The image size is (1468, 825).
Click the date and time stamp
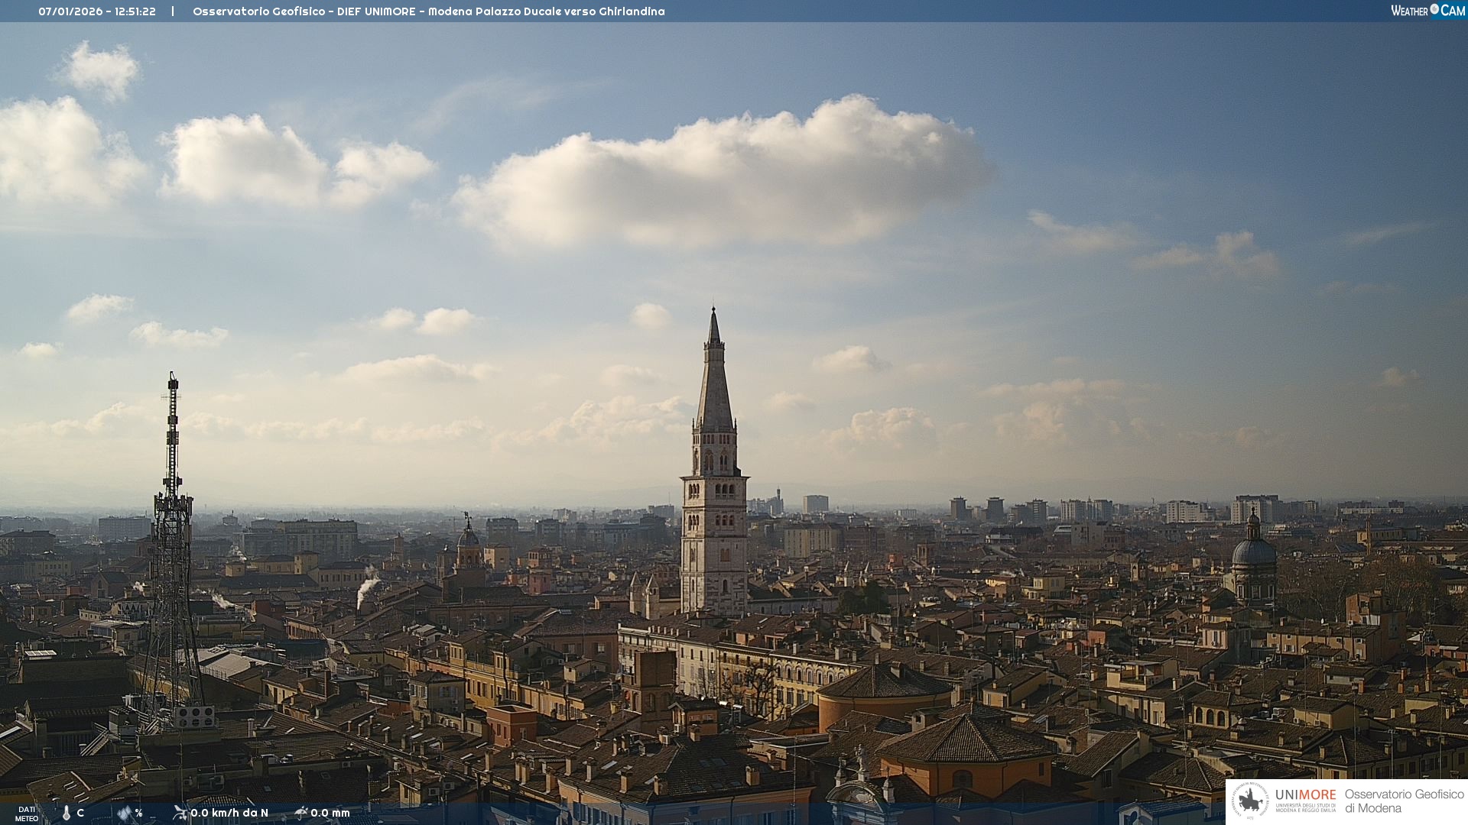97,11
